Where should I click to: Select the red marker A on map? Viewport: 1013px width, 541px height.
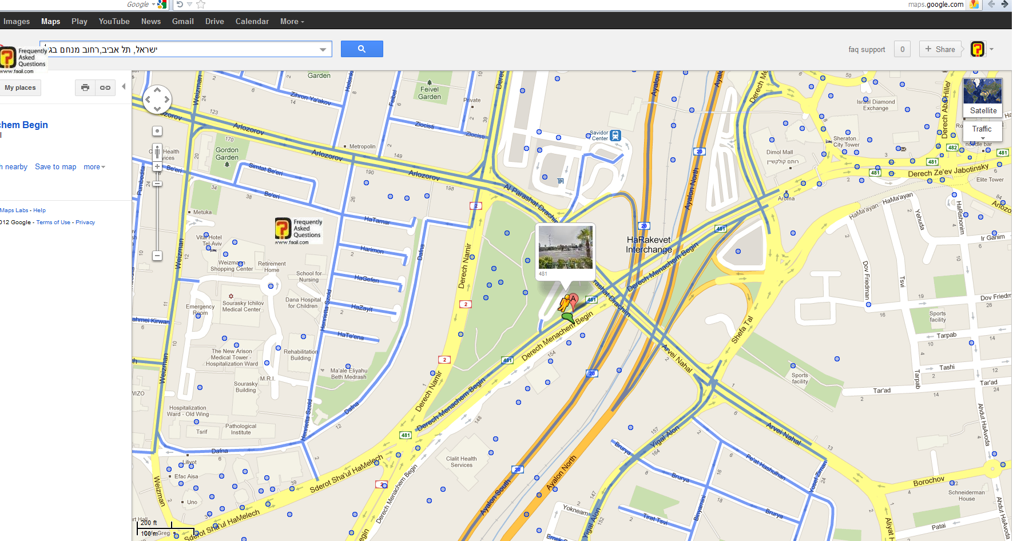tap(573, 300)
